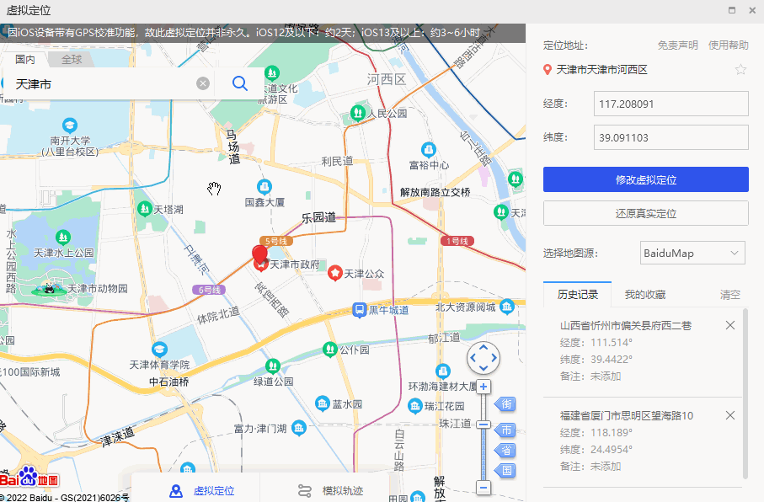Viewport: 764px width, 502px height.
Task: Zoom in with map plus button
Action: click(x=484, y=387)
